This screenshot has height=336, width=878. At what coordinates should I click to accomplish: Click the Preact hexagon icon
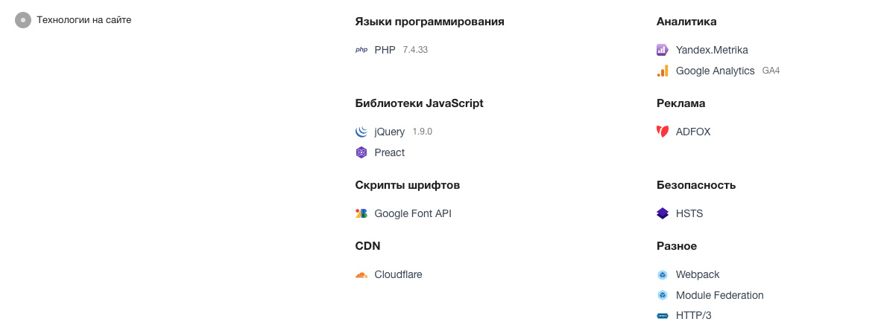[x=361, y=152]
